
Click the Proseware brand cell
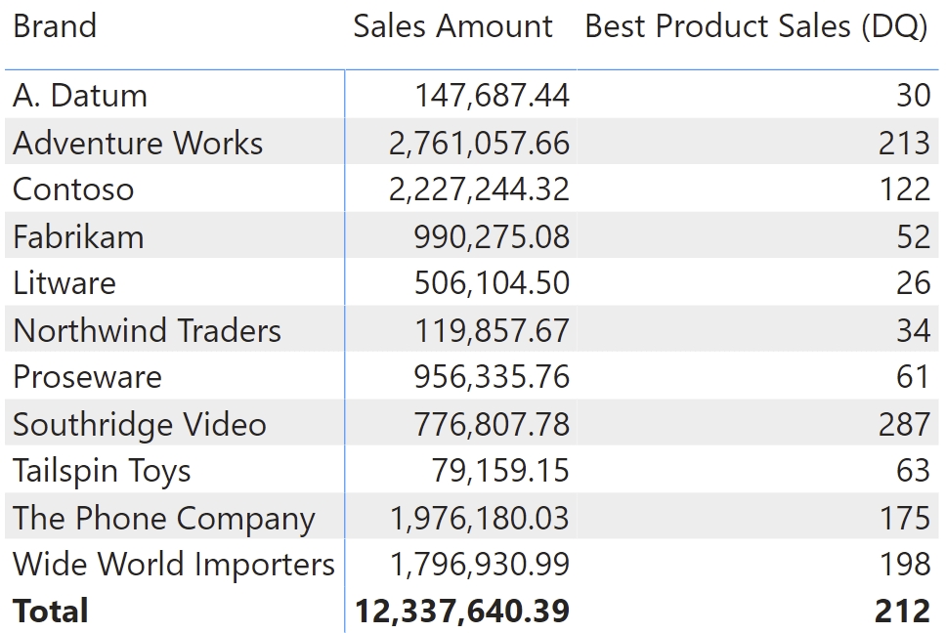[88, 377]
